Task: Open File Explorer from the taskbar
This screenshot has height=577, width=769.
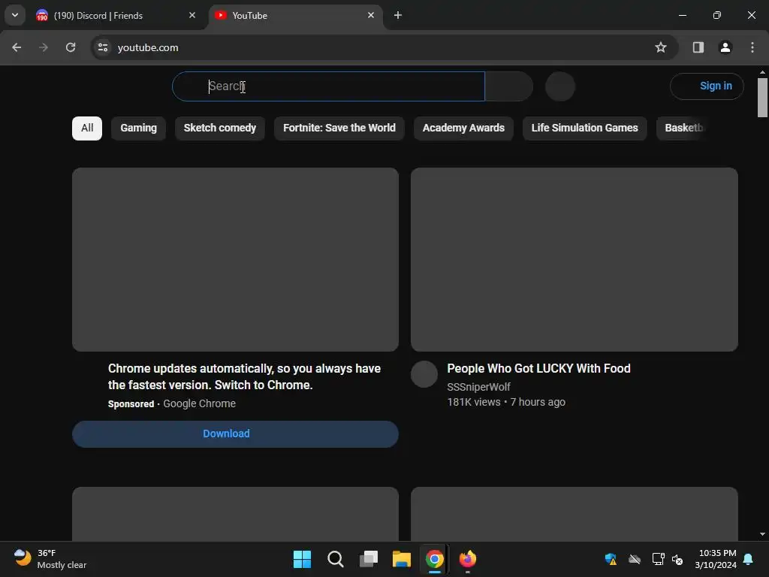Action: tap(401, 559)
